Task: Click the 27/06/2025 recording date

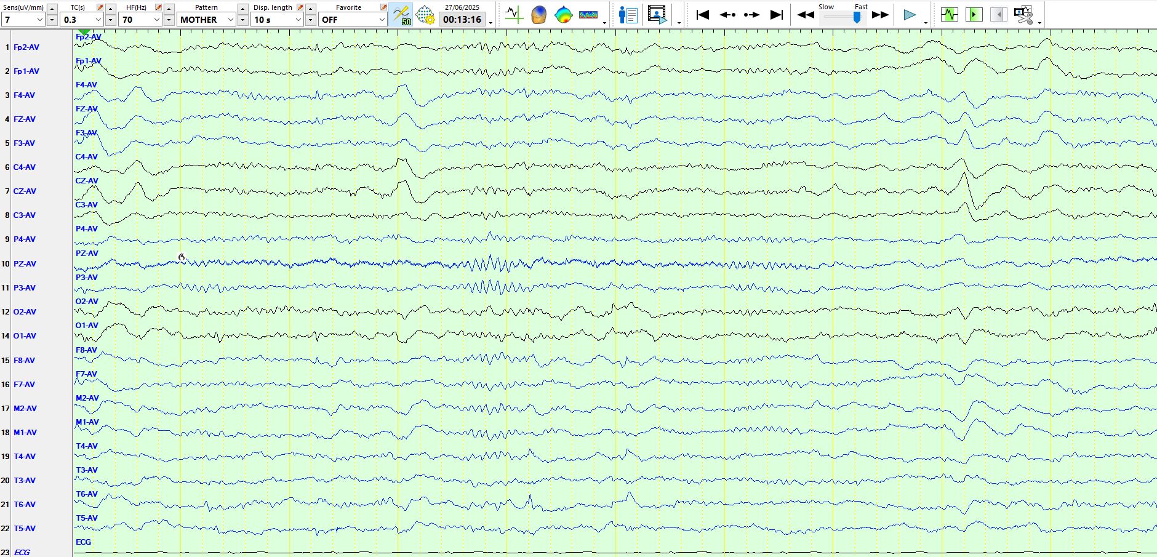Action: point(462,7)
